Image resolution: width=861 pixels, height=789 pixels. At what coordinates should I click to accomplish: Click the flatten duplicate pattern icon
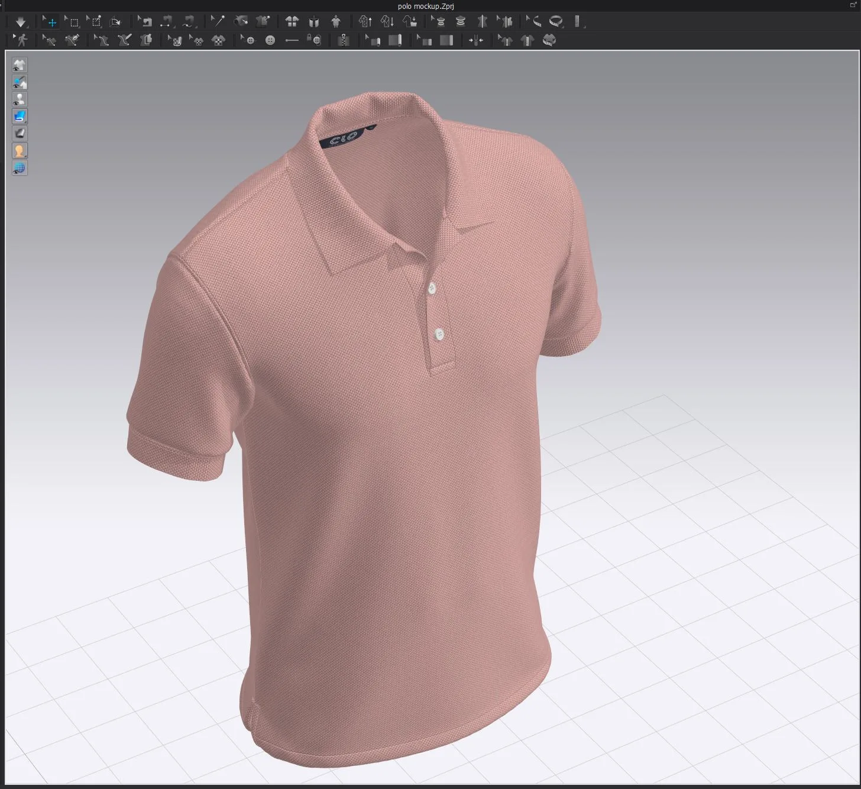coord(146,40)
